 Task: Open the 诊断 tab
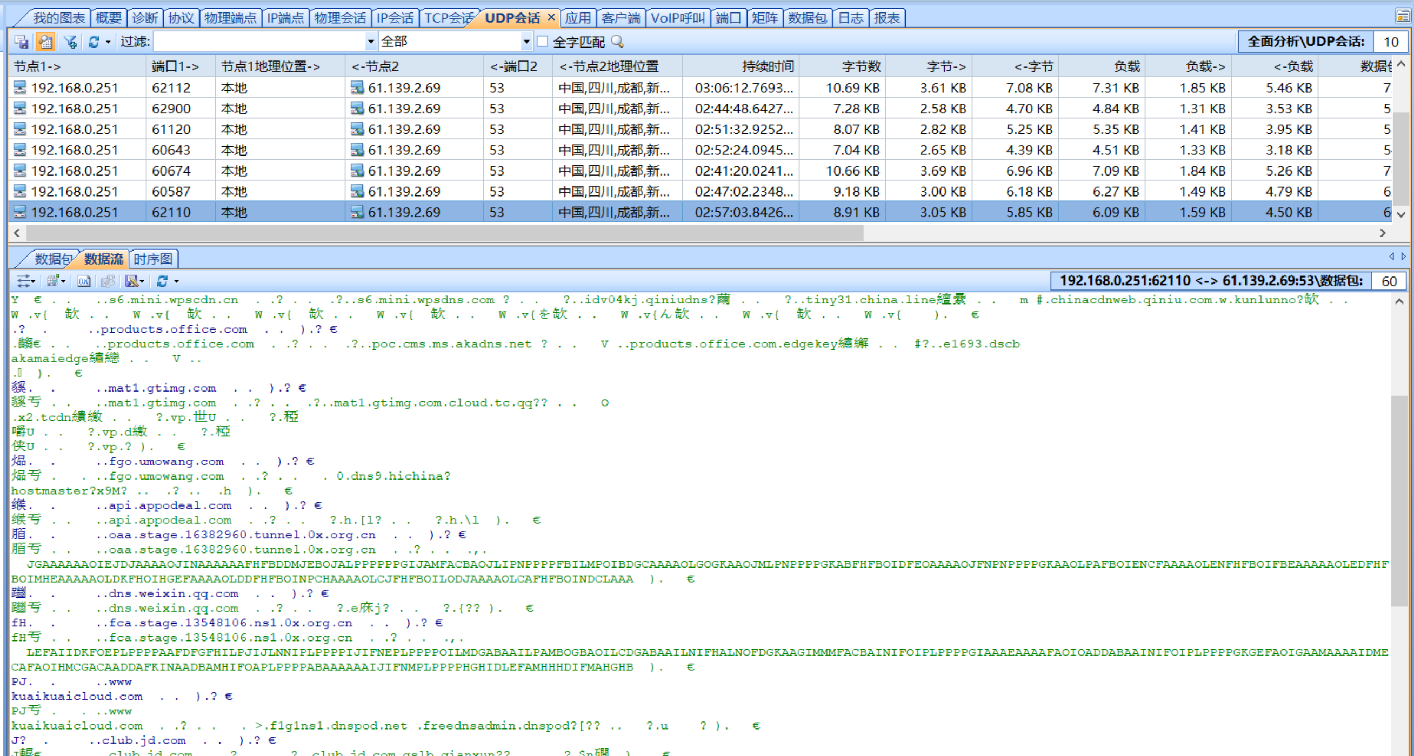coord(145,18)
